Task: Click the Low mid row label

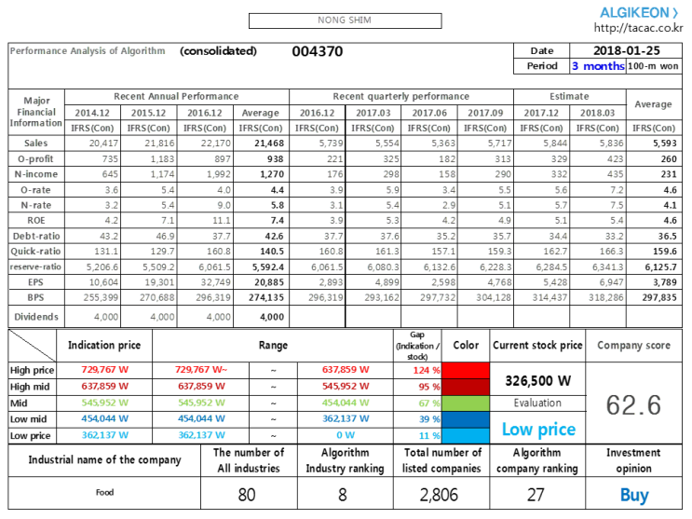Action: click(28, 418)
